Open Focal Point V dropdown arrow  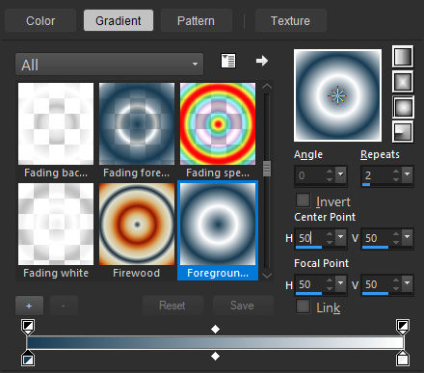(408, 284)
